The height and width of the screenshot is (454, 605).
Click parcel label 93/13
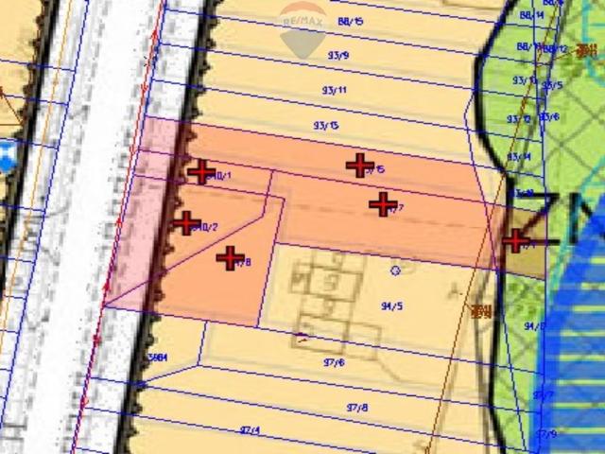click(x=326, y=126)
